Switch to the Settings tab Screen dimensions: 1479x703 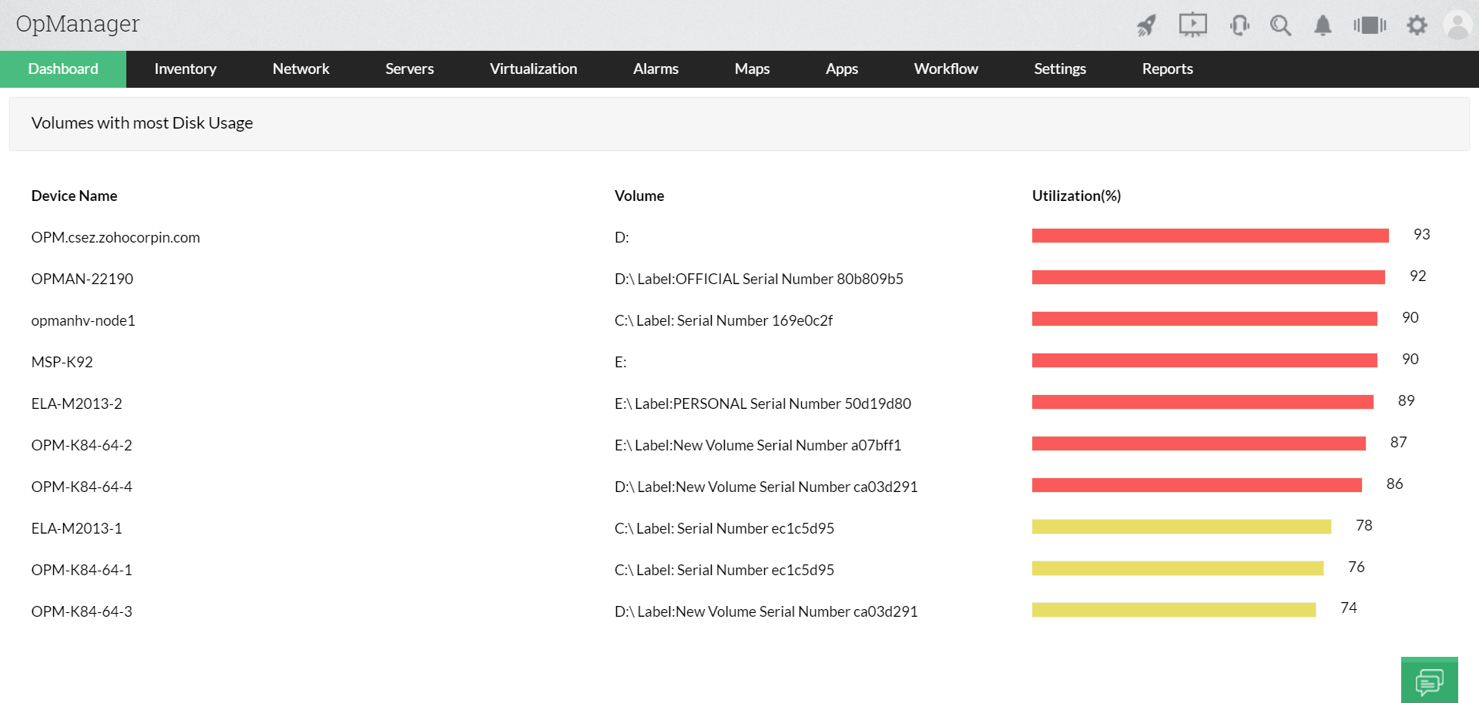(1060, 69)
